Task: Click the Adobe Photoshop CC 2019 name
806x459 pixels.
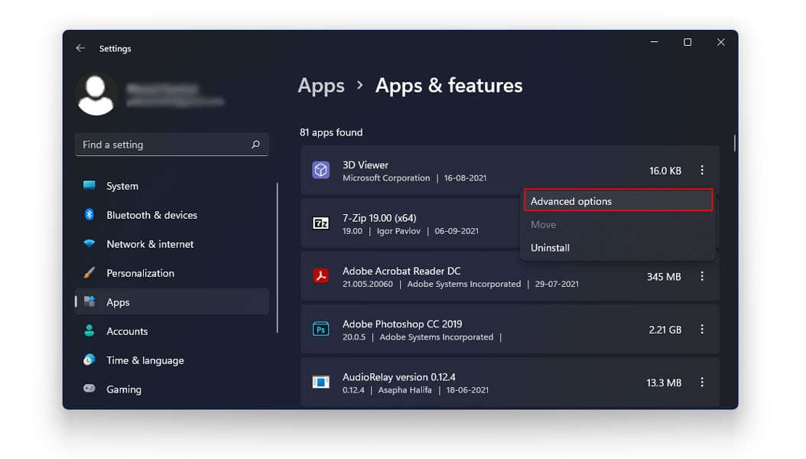Action: click(x=402, y=324)
